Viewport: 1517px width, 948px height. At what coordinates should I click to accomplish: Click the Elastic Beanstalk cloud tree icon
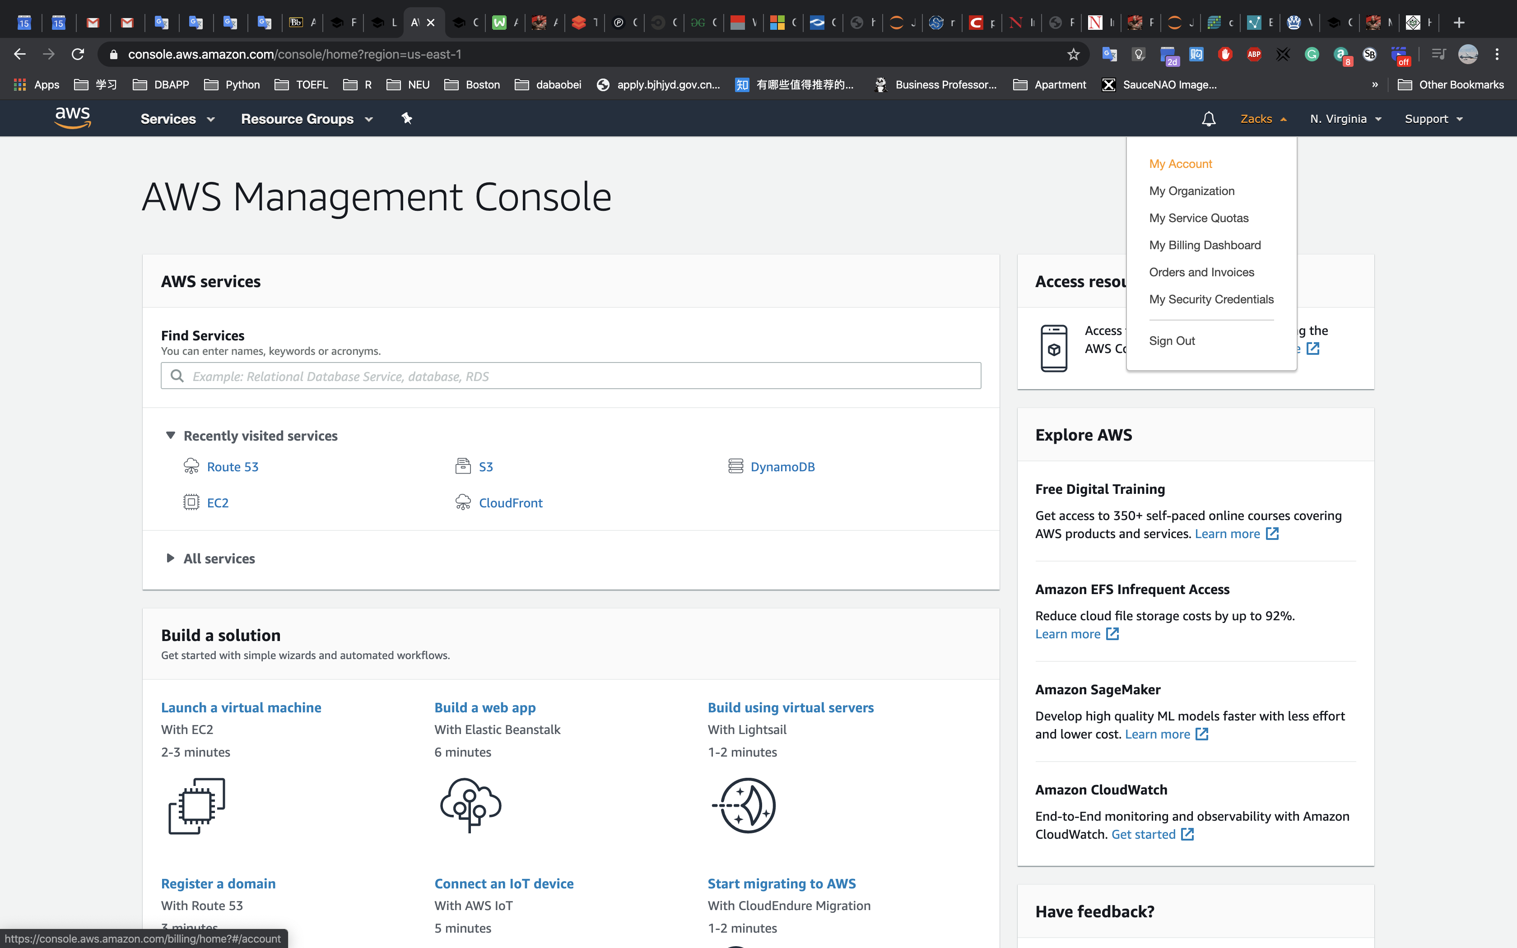tap(470, 805)
